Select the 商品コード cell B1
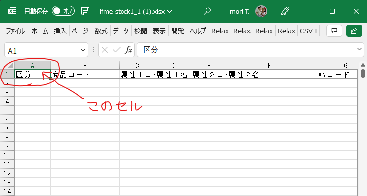The width and height of the screenshot is (367, 196). (85, 74)
